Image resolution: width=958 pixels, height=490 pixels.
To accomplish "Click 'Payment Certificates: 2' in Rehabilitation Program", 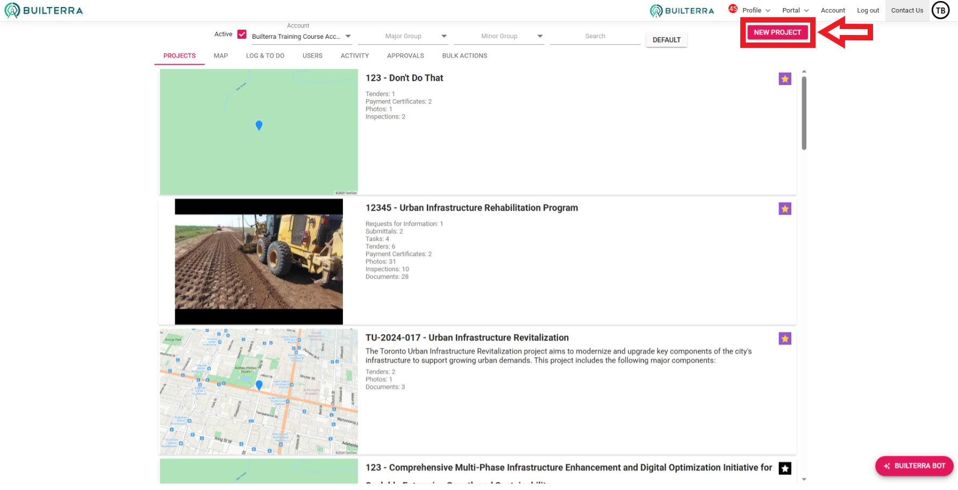I will 398,254.
